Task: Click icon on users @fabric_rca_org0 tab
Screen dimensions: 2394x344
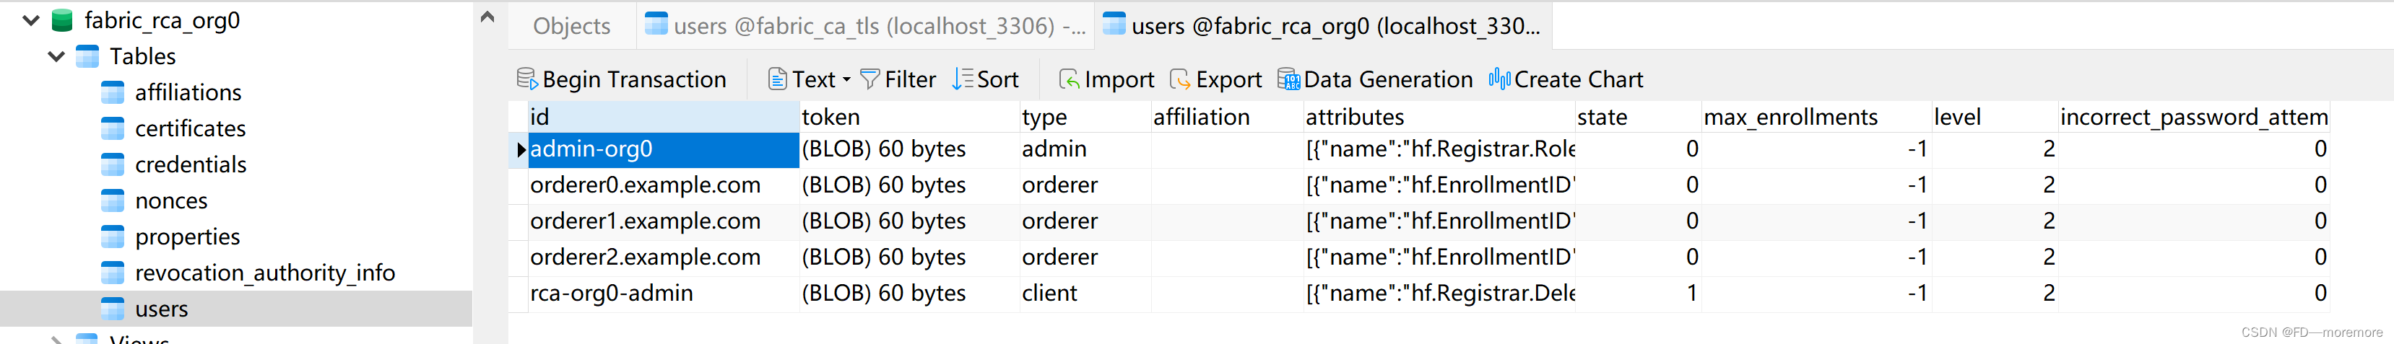Action: (x=1114, y=25)
